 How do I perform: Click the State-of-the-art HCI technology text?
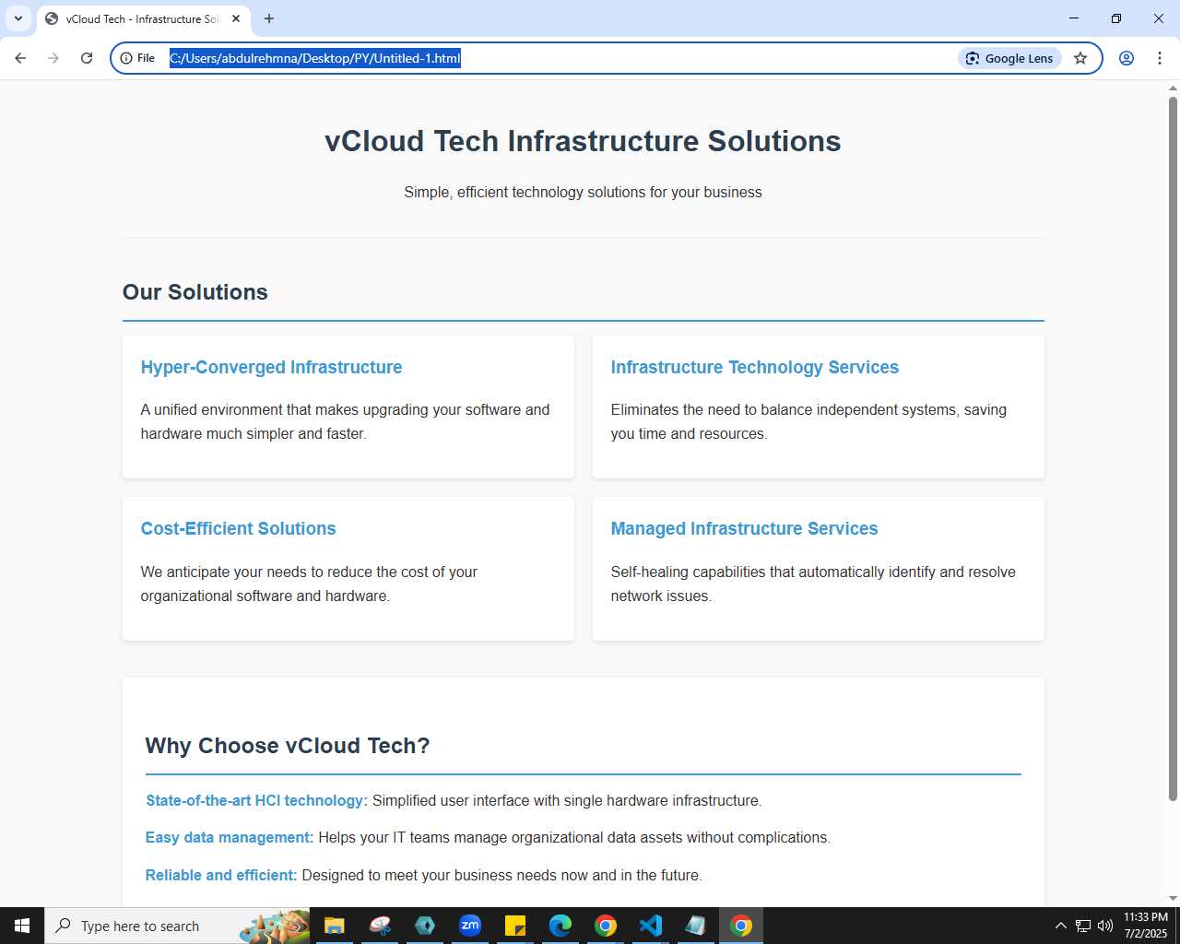point(256,800)
